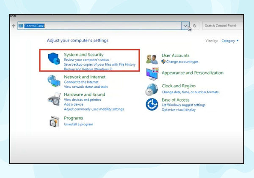Open Adjust commonly used mobility settings

tap(94, 109)
